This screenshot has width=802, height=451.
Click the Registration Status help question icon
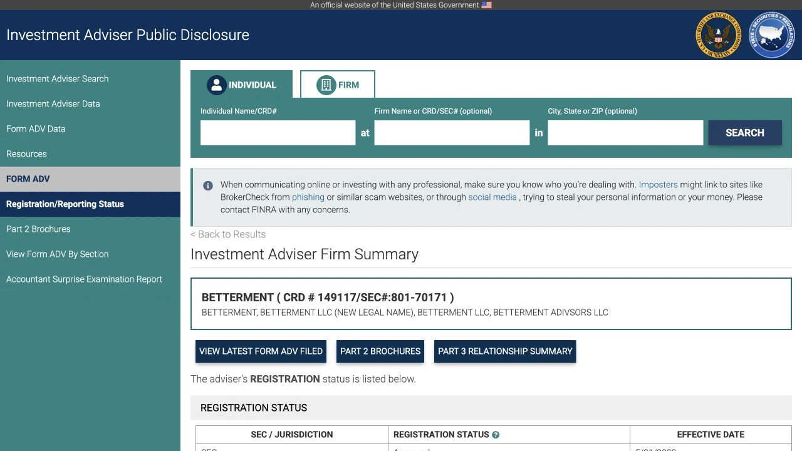496,435
